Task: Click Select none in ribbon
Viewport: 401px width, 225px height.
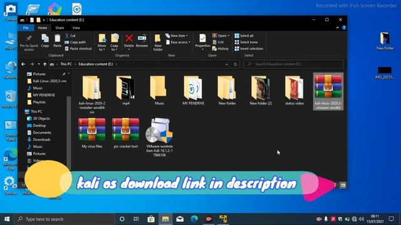Action: pos(246,42)
